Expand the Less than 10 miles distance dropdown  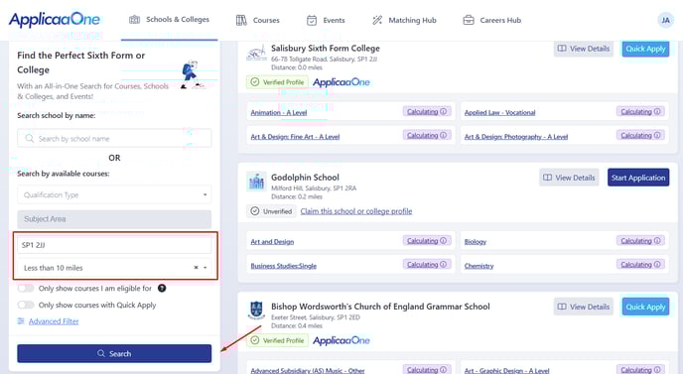click(205, 268)
